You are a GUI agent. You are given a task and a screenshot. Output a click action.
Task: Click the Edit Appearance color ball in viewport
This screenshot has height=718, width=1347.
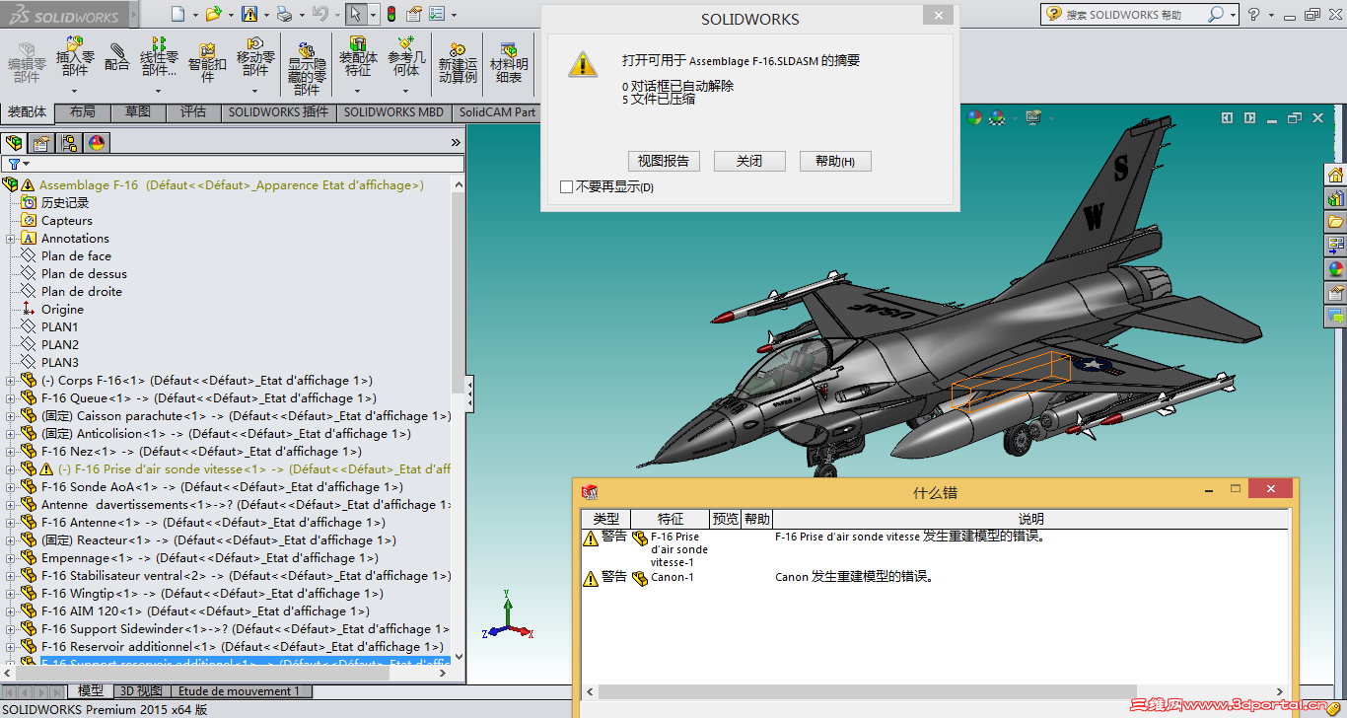tap(975, 117)
